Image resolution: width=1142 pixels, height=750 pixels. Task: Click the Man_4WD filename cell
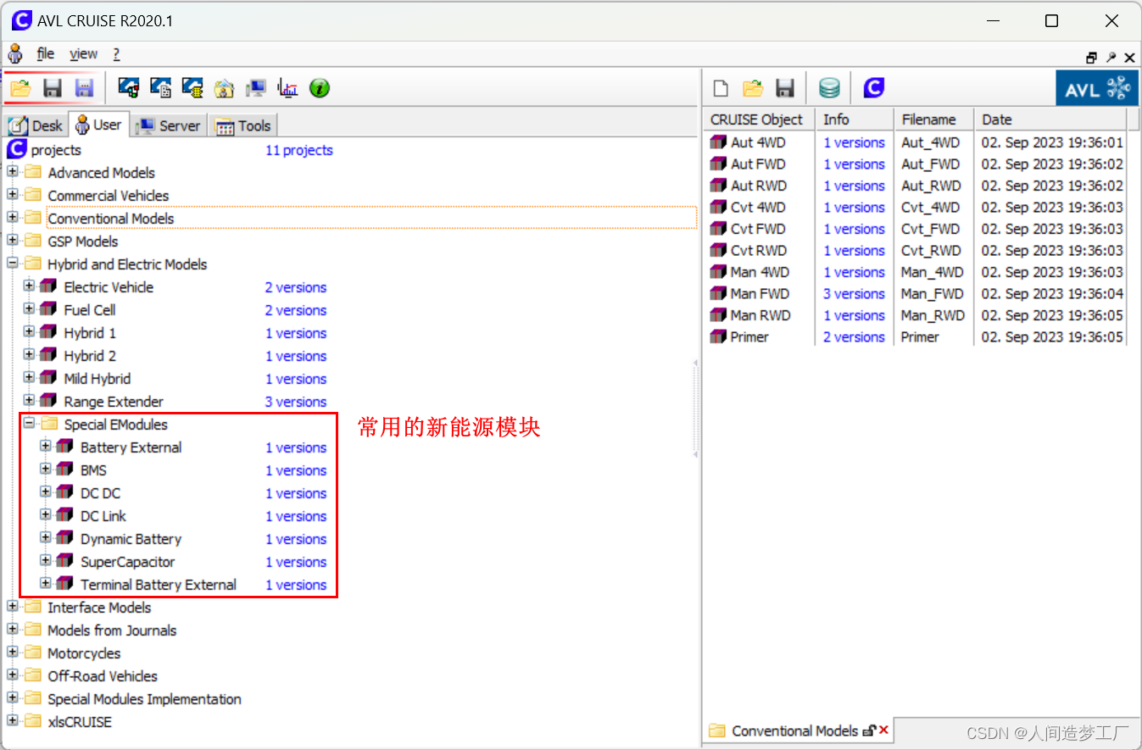click(x=933, y=273)
